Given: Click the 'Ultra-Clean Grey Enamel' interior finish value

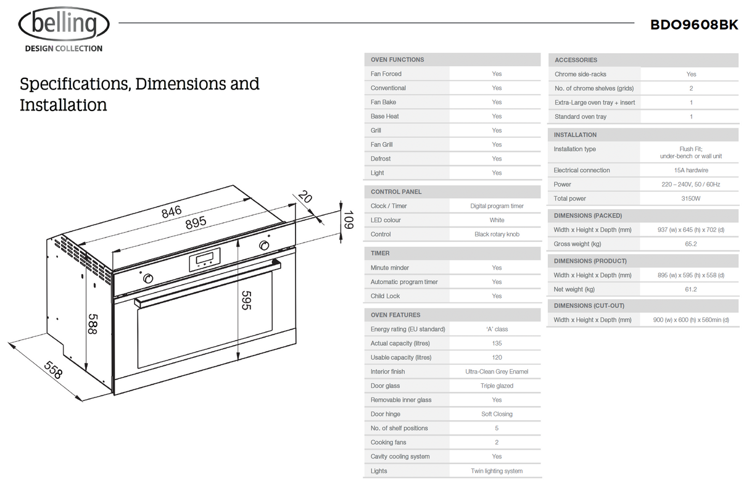Looking at the screenshot, I should click(x=497, y=371).
